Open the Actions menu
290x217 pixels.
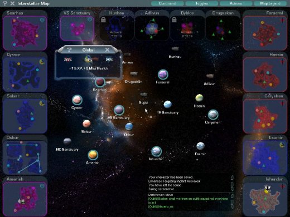click(236, 3)
